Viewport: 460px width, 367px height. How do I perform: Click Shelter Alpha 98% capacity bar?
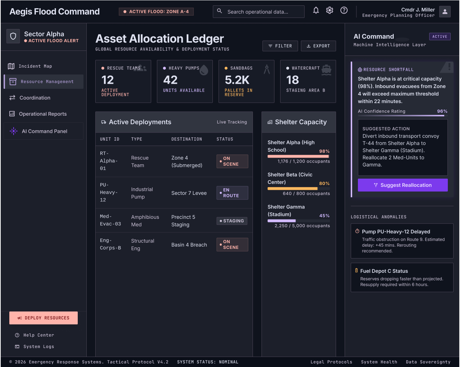pos(299,156)
